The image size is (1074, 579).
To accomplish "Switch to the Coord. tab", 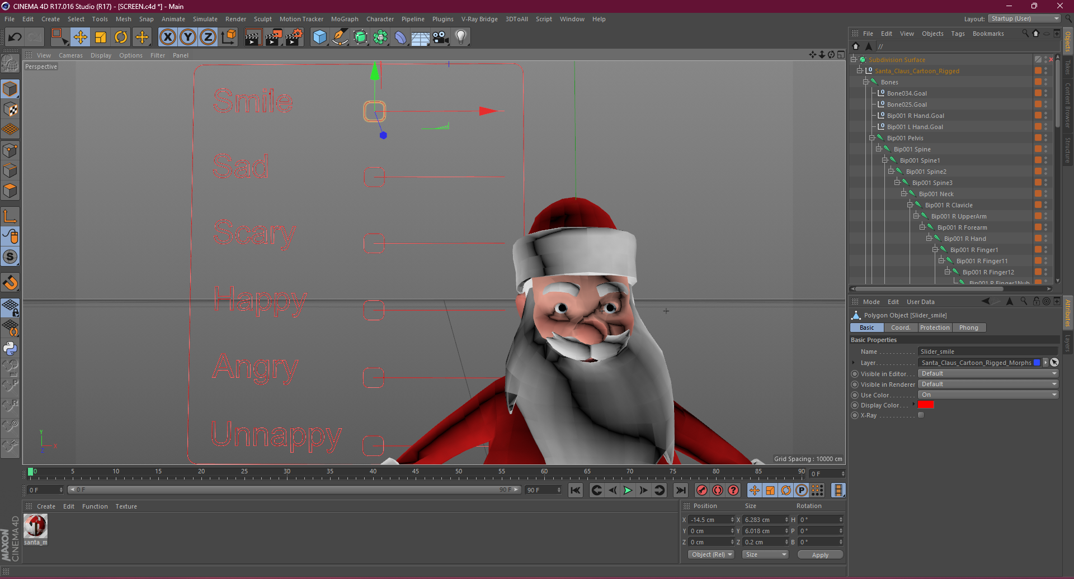I will tap(901, 328).
